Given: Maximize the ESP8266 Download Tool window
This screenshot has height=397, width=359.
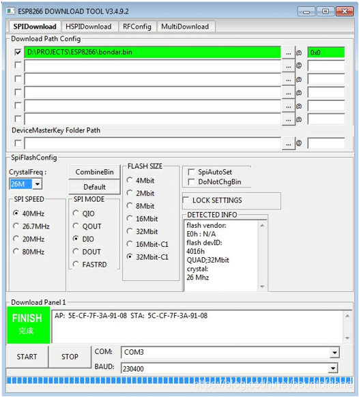Looking at the screenshot, I should 326,12.
